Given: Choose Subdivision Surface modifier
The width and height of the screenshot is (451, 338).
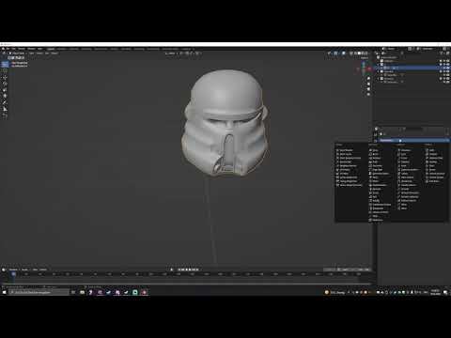Looking at the screenshot, I should (380, 205).
